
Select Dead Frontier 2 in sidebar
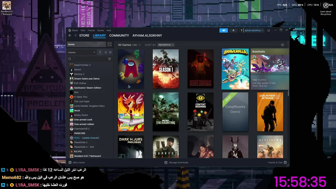click(82, 65)
